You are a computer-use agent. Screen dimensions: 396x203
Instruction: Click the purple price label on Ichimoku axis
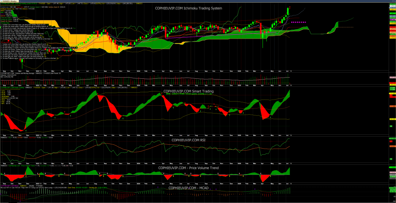[393, 20]
